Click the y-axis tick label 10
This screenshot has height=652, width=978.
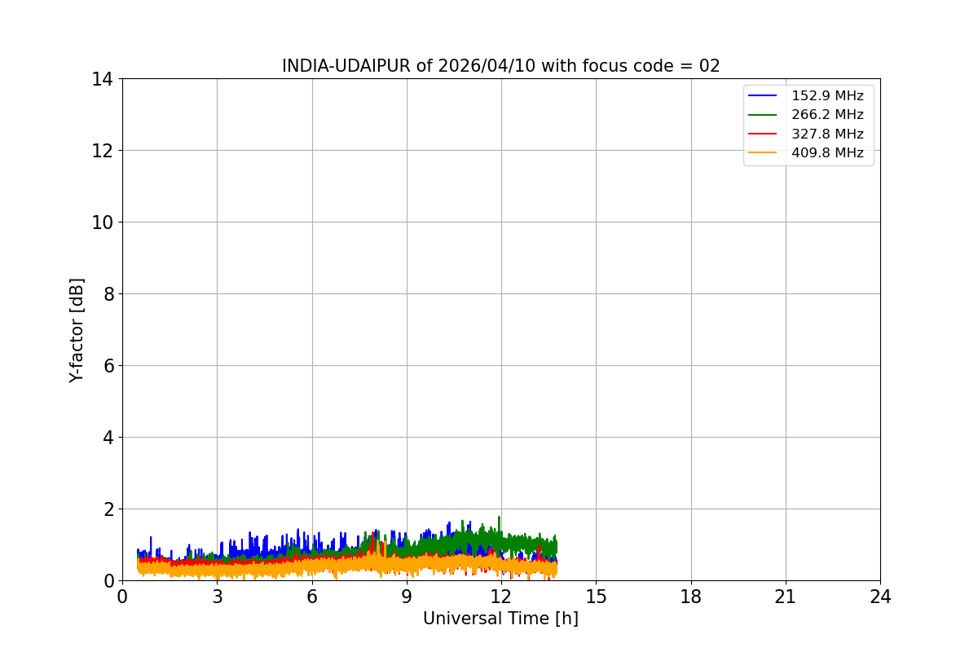103,222
